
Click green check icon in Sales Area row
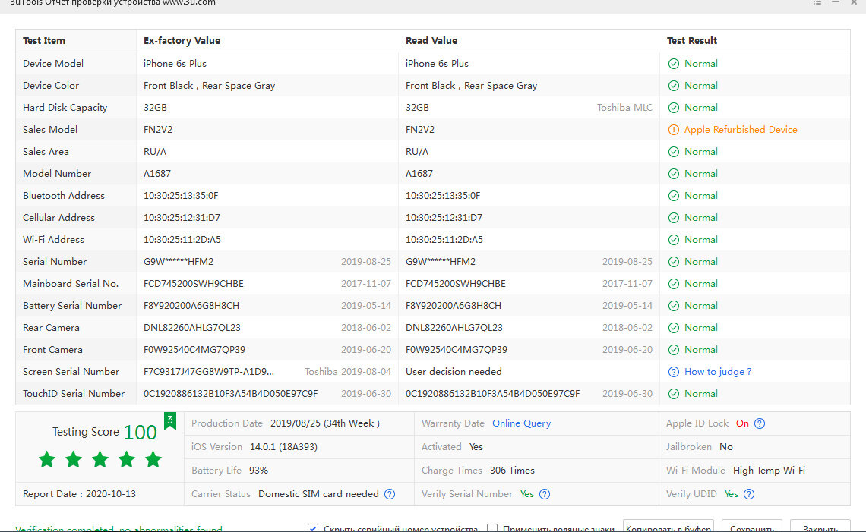click(674, 152)
